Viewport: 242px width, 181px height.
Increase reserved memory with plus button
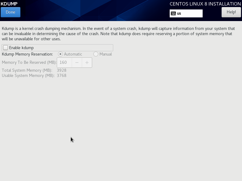click(x=87, y=63)
